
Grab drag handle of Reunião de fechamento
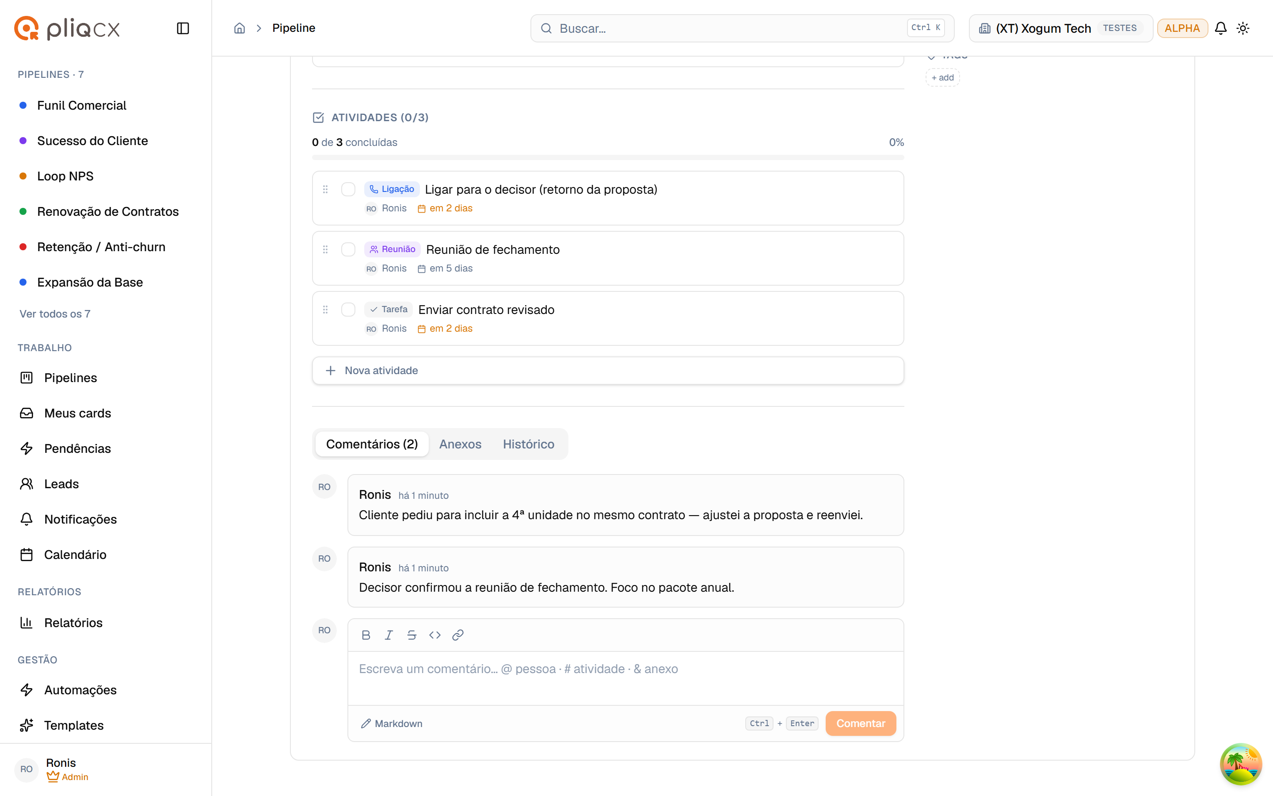pyautogui.click(x=325, y=249)
